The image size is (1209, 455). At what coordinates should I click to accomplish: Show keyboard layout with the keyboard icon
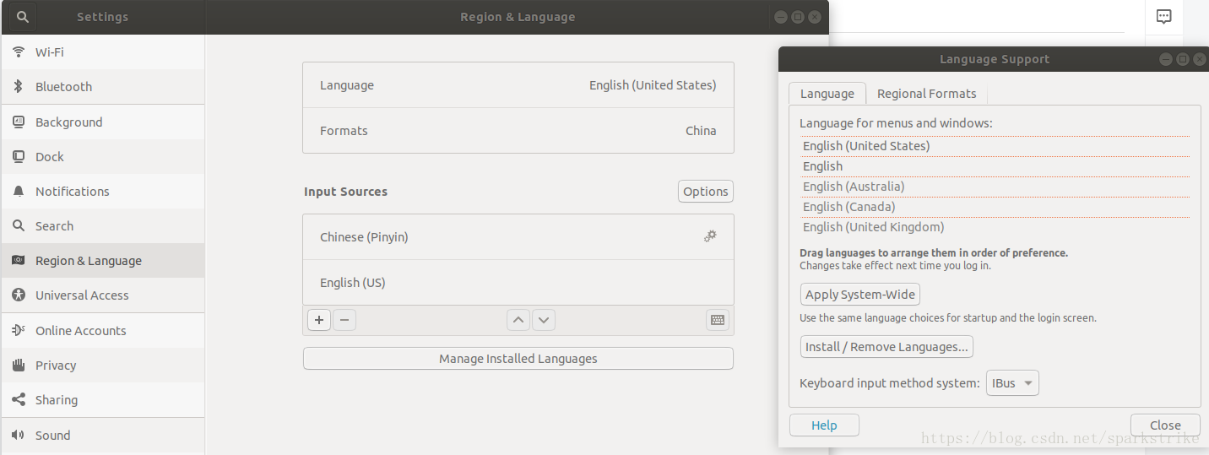pyautogui.click(x=718, y=320)
